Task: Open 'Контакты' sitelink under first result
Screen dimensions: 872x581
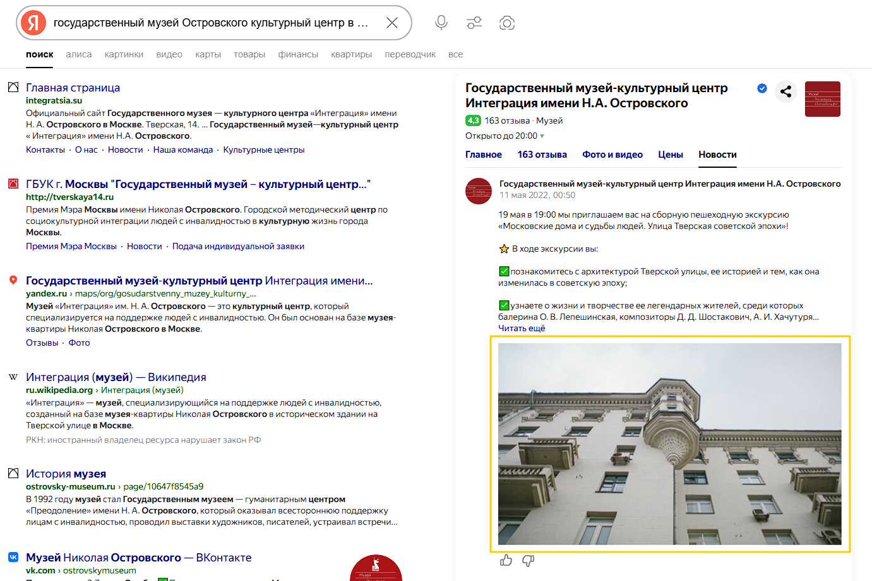Action: tap(45, 150)
